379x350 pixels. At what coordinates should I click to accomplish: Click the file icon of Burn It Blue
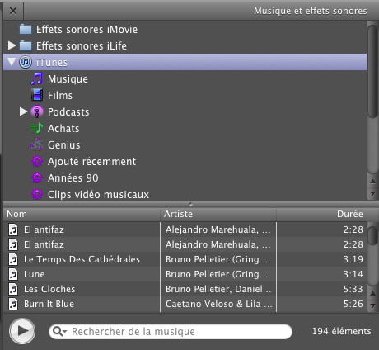click(x=13, y=304)
